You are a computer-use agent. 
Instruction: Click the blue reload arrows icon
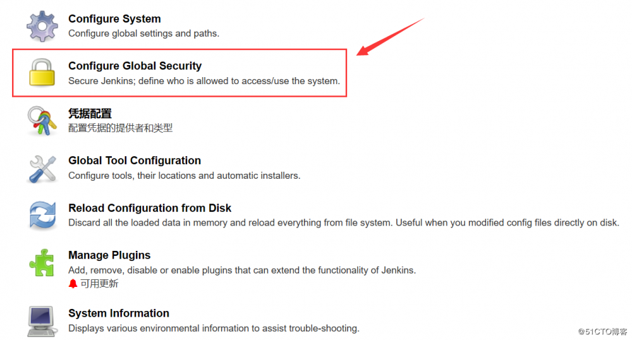coord(42,215)
